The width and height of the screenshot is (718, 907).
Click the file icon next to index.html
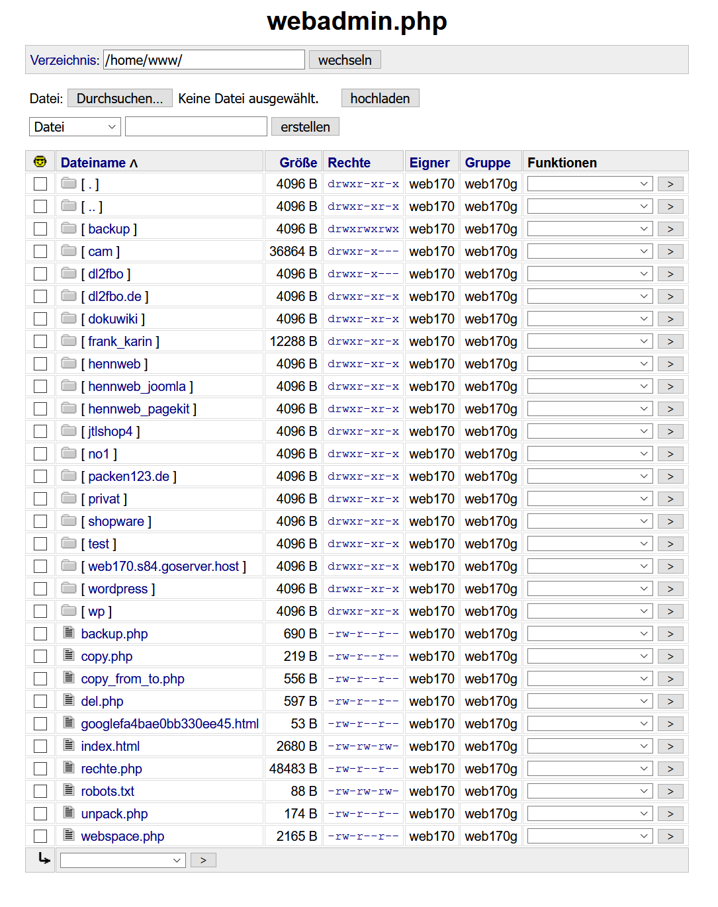tap(69, 746)
